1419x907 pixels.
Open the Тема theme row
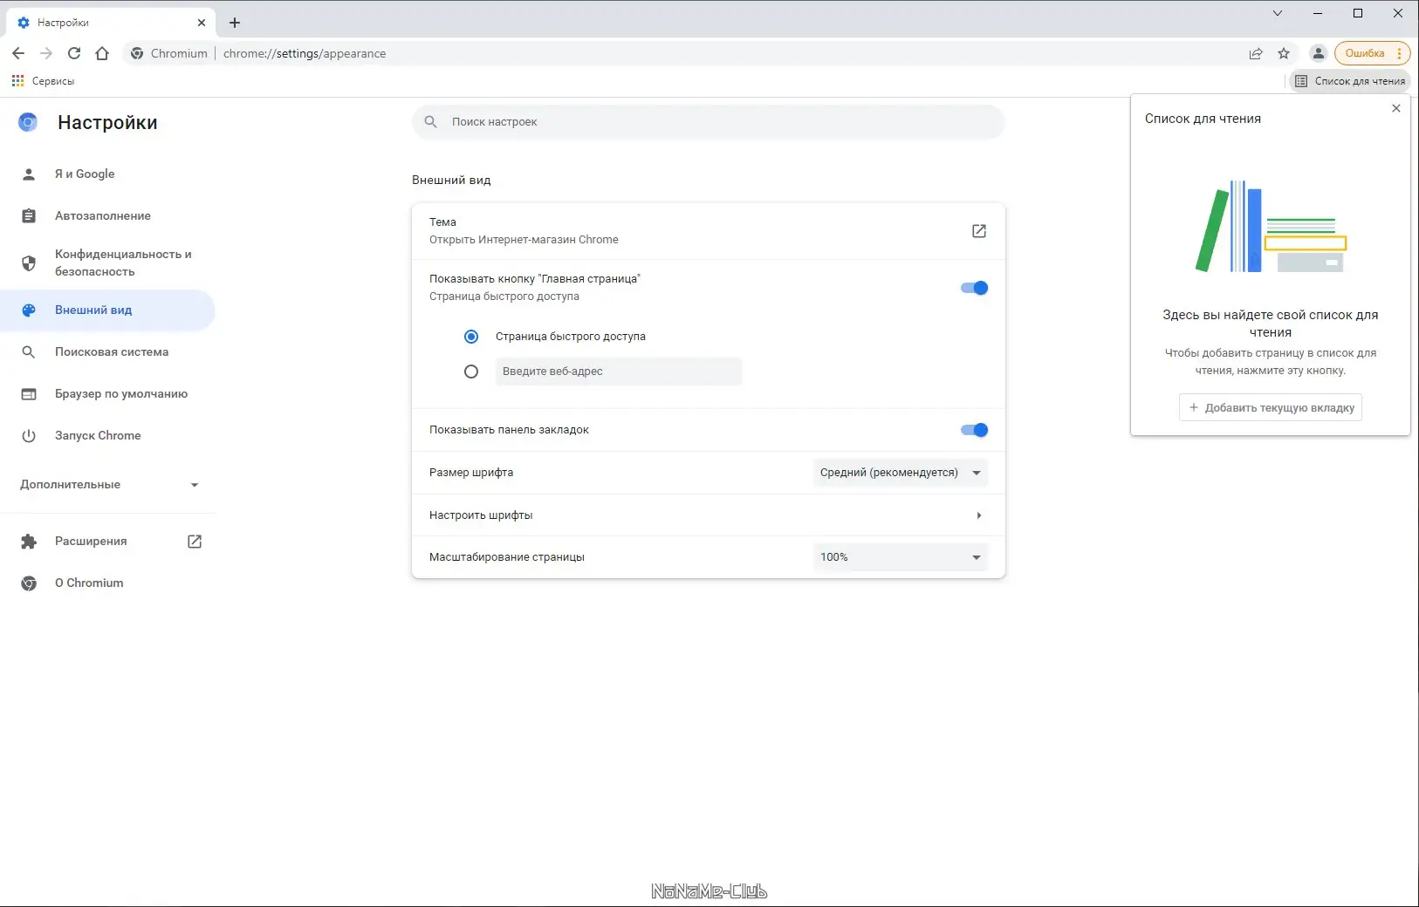[x=709, y=231]
